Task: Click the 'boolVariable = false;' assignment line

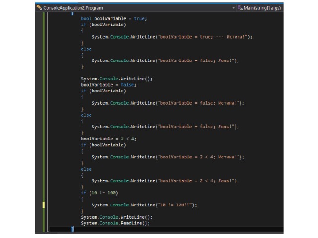Action: pyautogui.click(x=108, y=85)
